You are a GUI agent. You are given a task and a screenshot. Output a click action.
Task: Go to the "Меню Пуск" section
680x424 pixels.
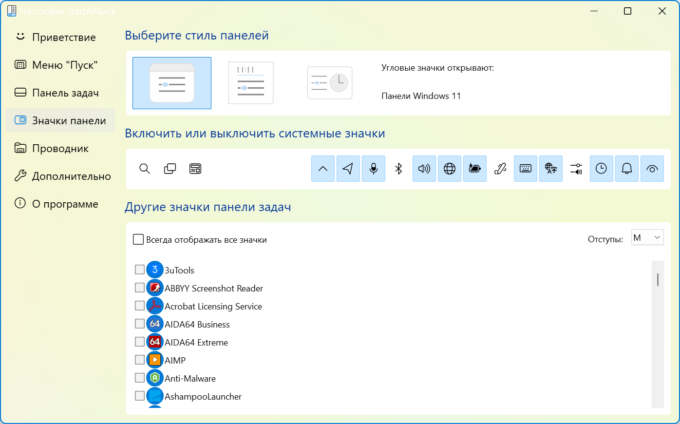tap(64, 65)
